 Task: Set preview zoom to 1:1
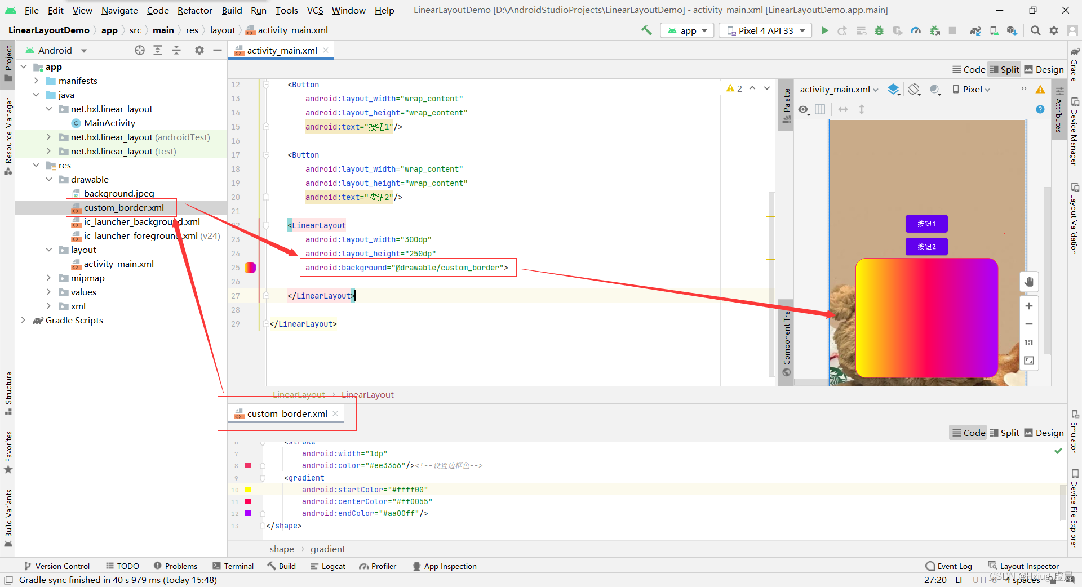tap(1029, 343)
